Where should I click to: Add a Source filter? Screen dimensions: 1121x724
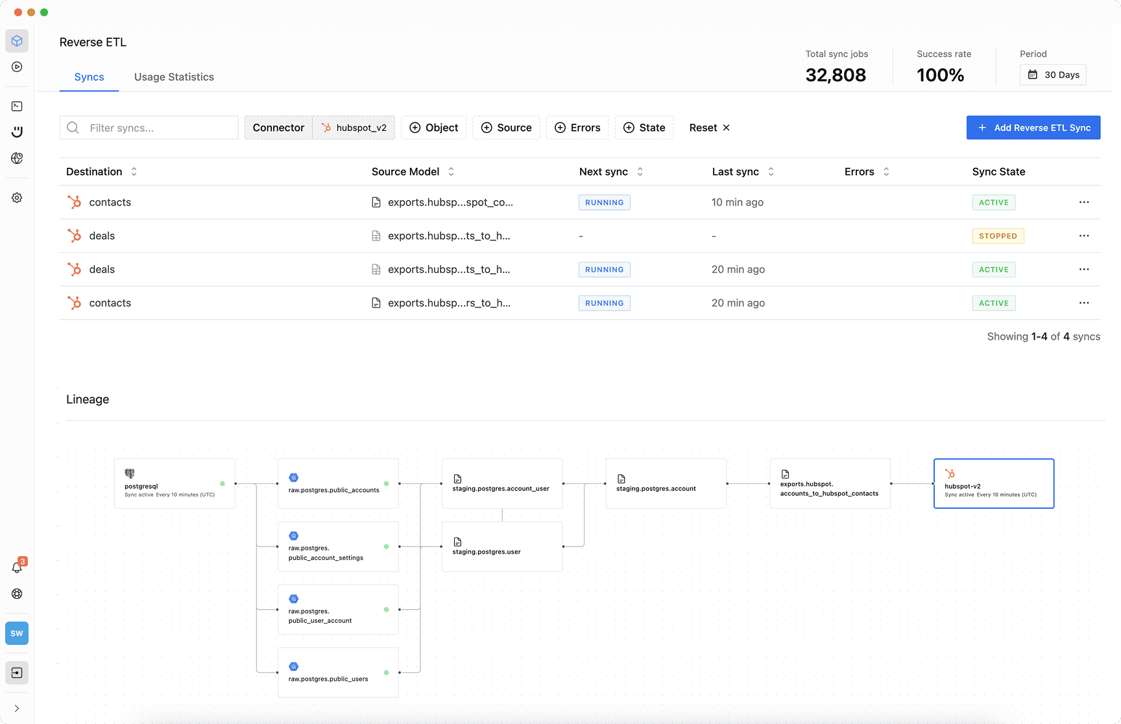click(506, 128)
